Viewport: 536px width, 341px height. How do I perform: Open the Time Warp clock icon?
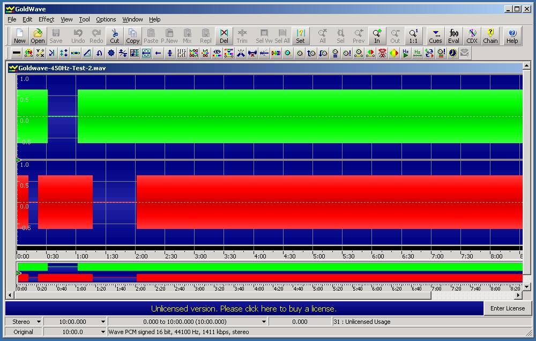click(x=453, y=53)
